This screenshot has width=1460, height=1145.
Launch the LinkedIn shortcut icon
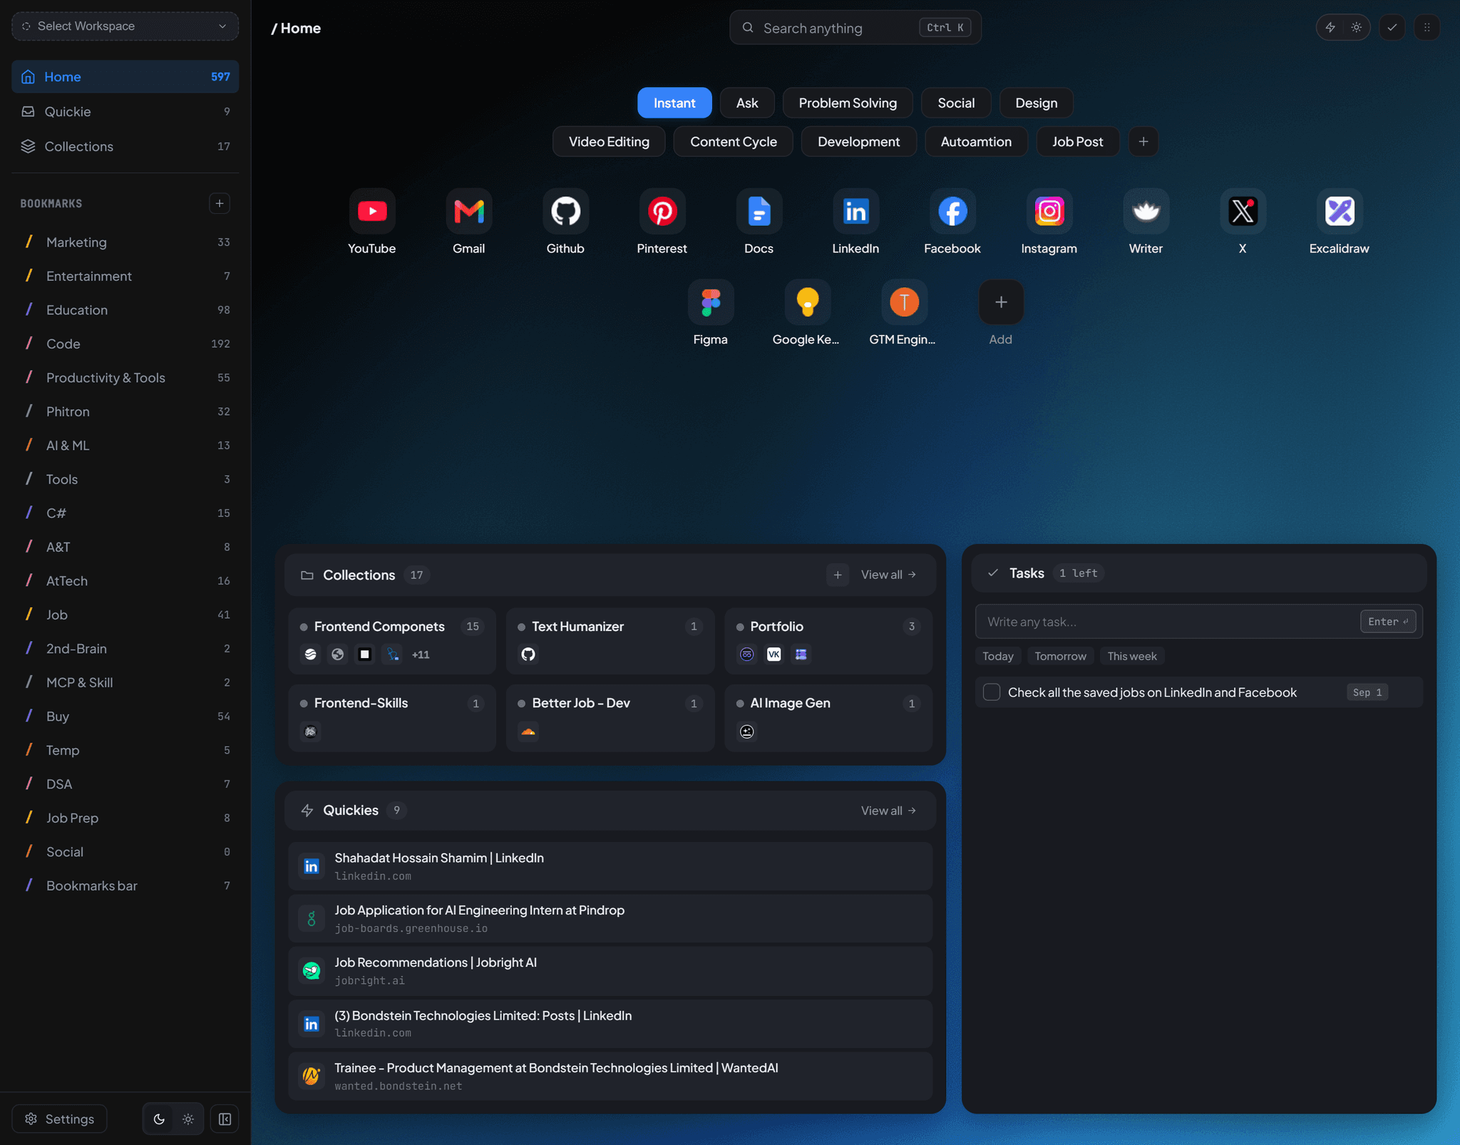856,211
